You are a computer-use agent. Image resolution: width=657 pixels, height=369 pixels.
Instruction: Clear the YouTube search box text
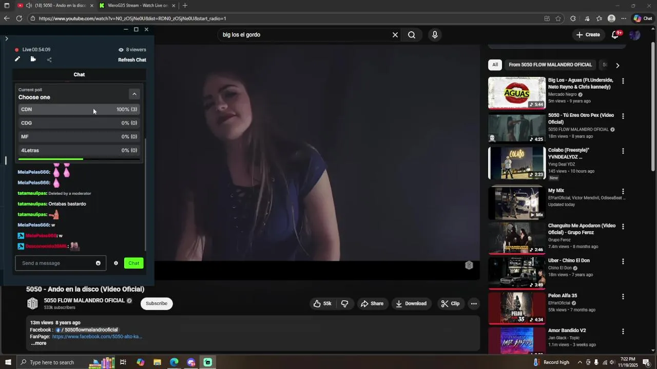395,35
